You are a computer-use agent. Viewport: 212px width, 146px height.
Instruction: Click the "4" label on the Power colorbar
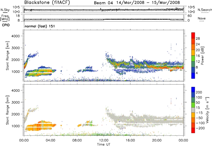coord(197,73)
